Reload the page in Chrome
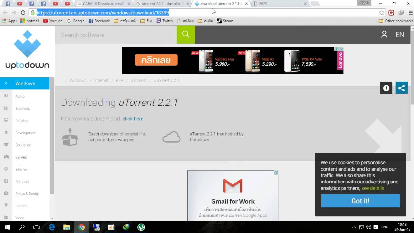This screenshot has width=414, height=233. pos(23,13)
